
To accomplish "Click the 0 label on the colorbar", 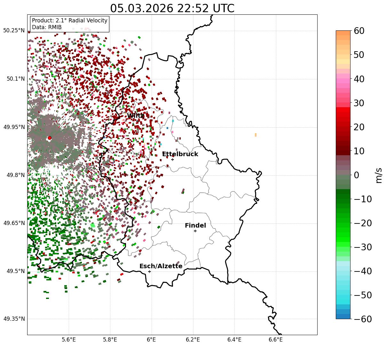I will click(x=356, y=175).
